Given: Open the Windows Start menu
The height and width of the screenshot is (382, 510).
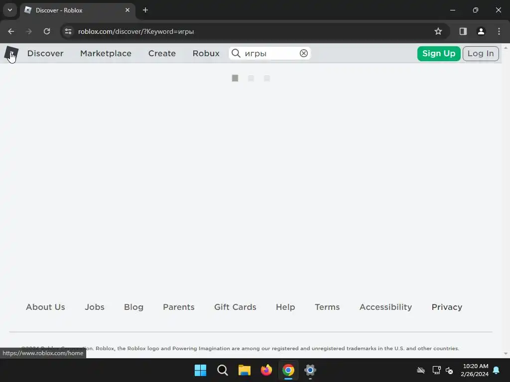Looking at the screenshot, I should [200, 370].
